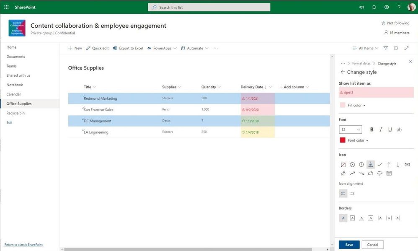
Task: Open the Delivery Date column menu
Action: pyautogui.click(x=271, y=87)
